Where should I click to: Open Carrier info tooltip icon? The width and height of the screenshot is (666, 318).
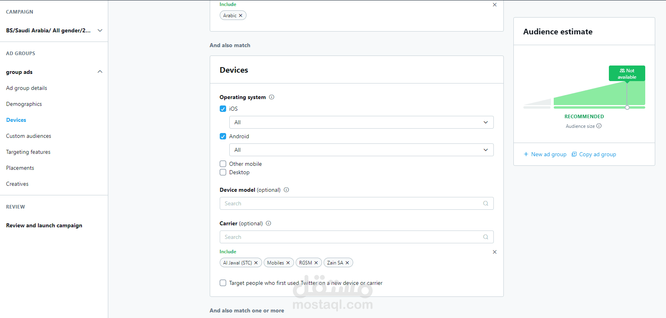(268, 223)
